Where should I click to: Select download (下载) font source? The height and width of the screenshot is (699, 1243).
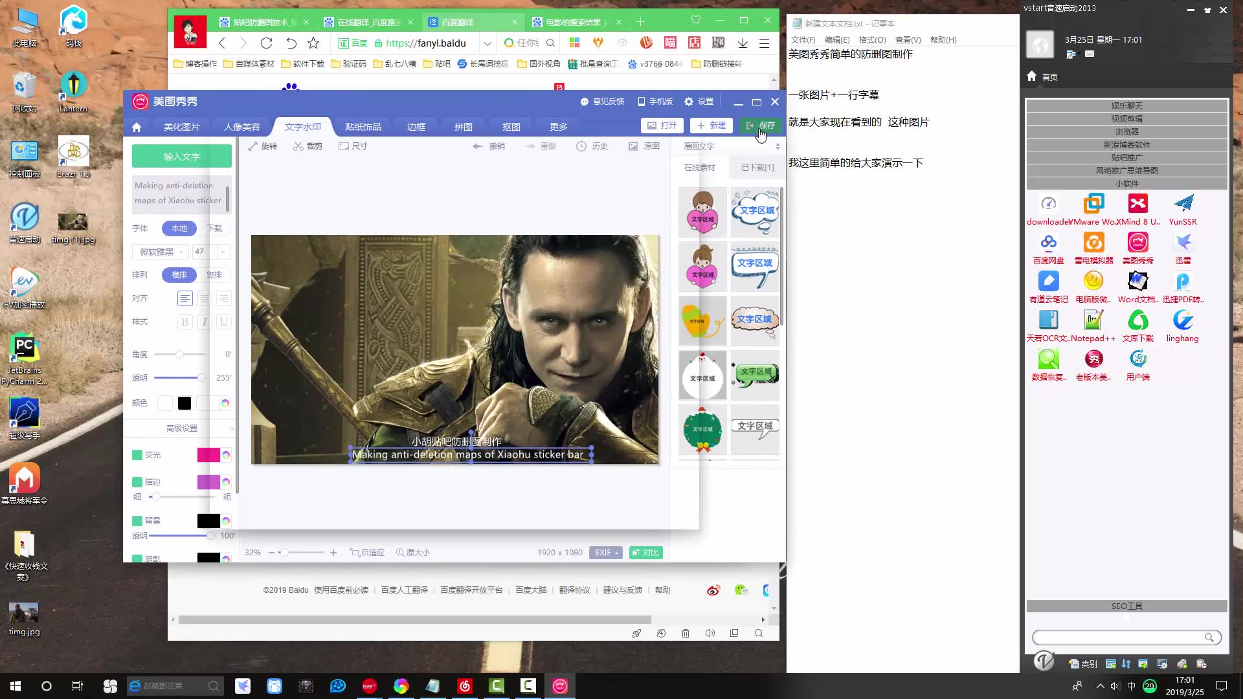click(x=214, y=228)
